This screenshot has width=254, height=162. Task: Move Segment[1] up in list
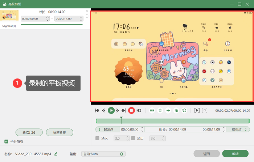[87, 14]
